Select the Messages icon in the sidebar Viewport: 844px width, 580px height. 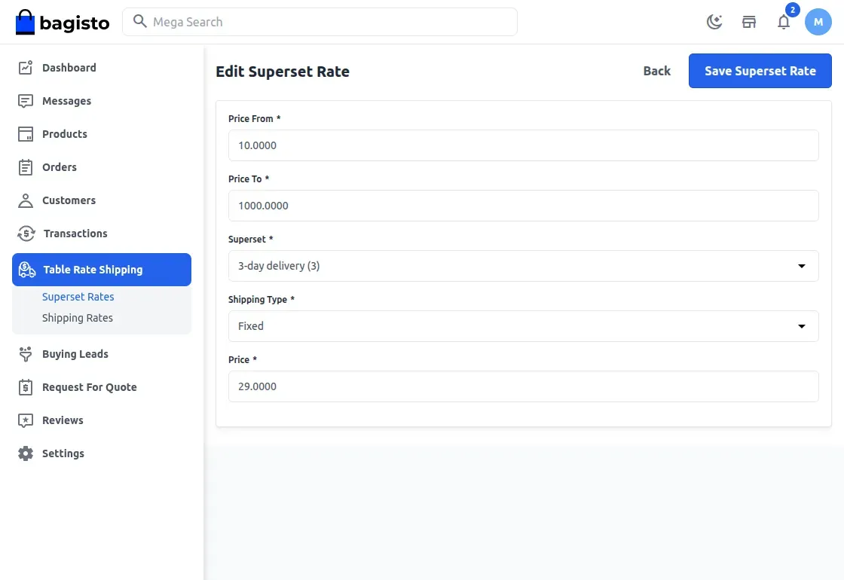(67, 100)
